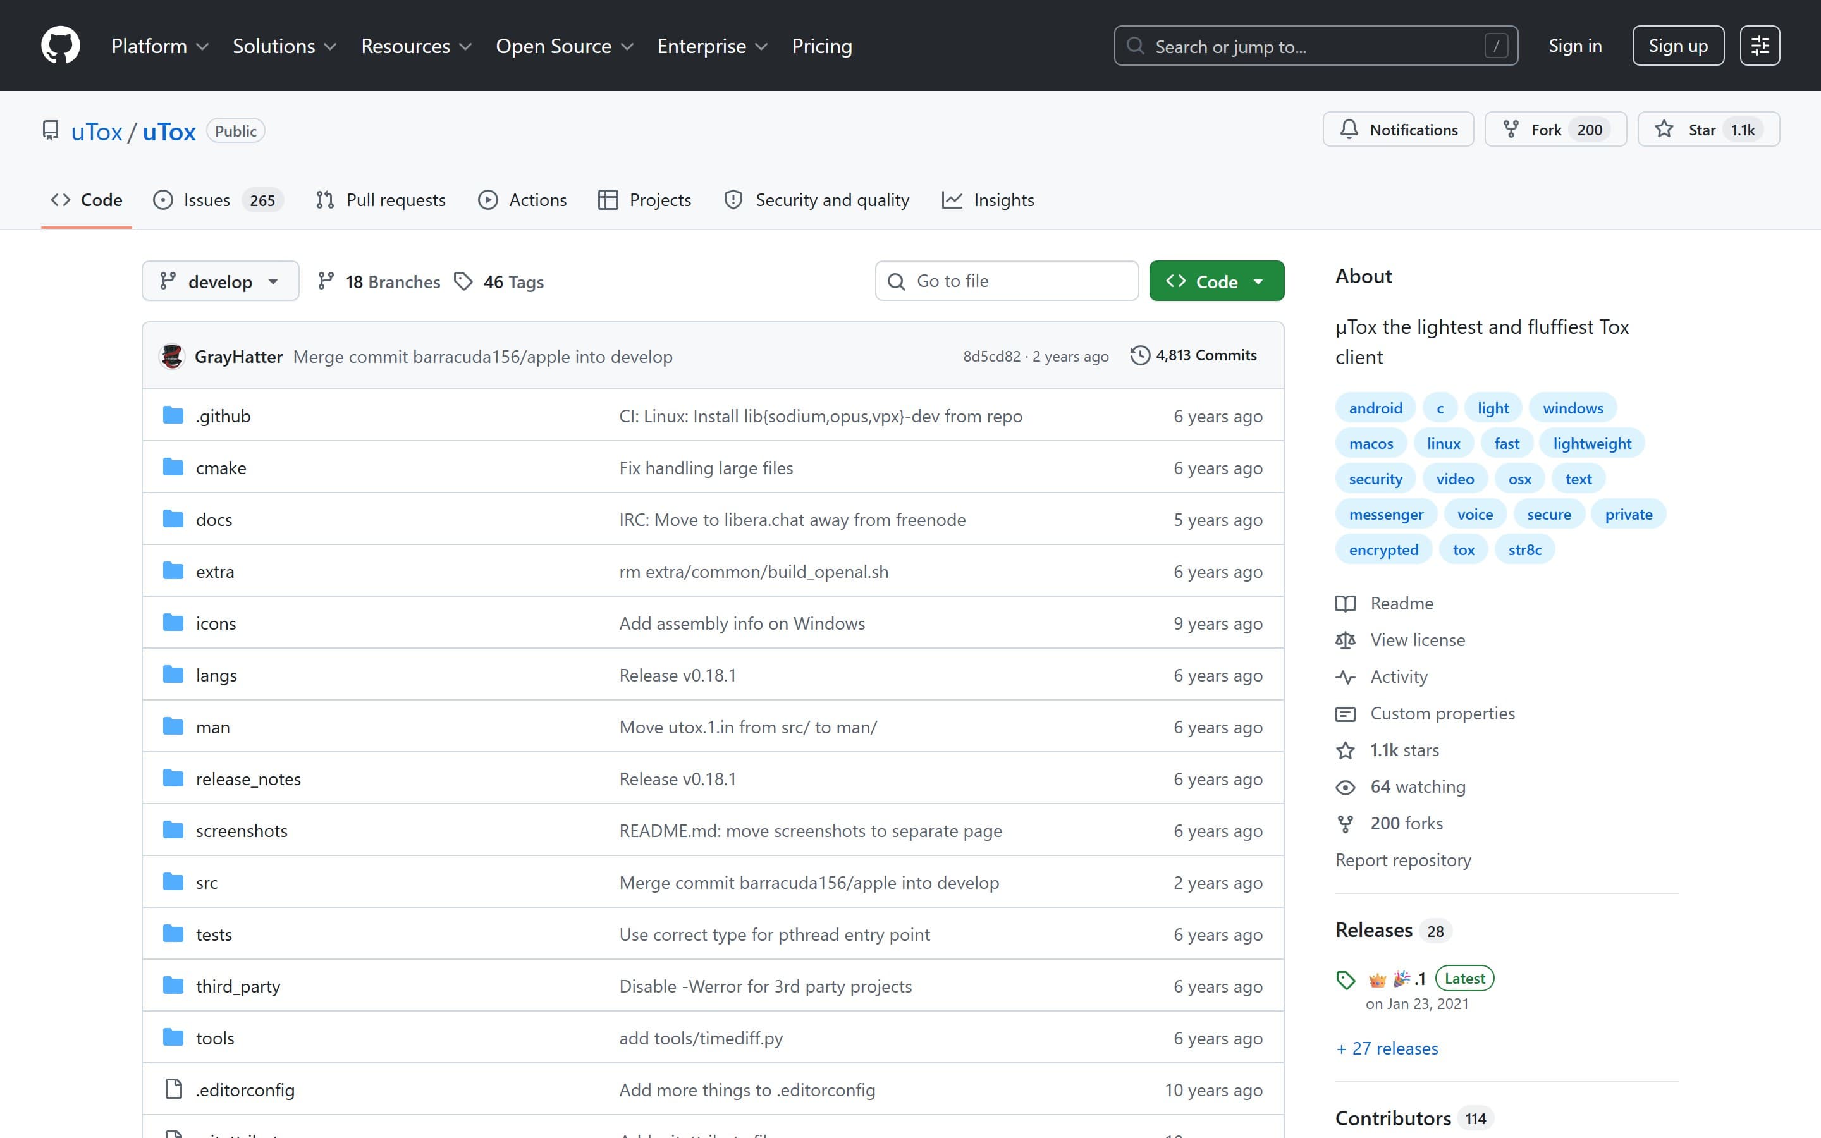Click the 'add tools/timediff.py' commit message

click(701, 1038)
